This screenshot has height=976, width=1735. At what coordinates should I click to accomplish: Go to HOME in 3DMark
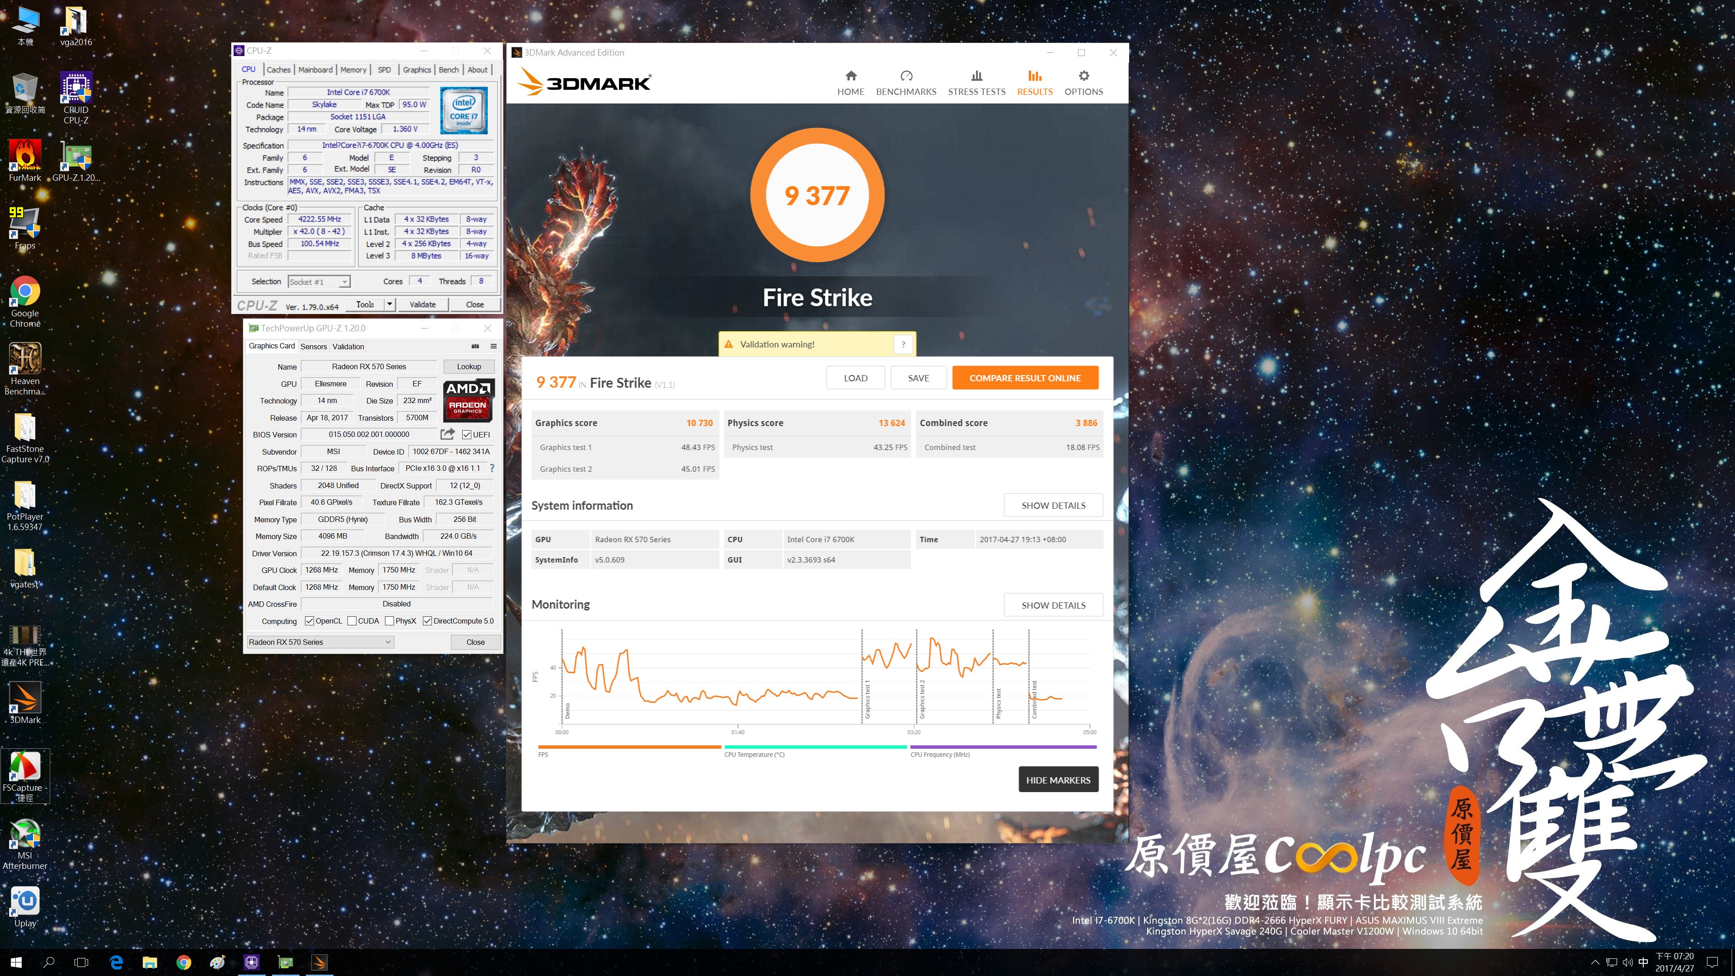pyautogui.click(x=851, y=83)
